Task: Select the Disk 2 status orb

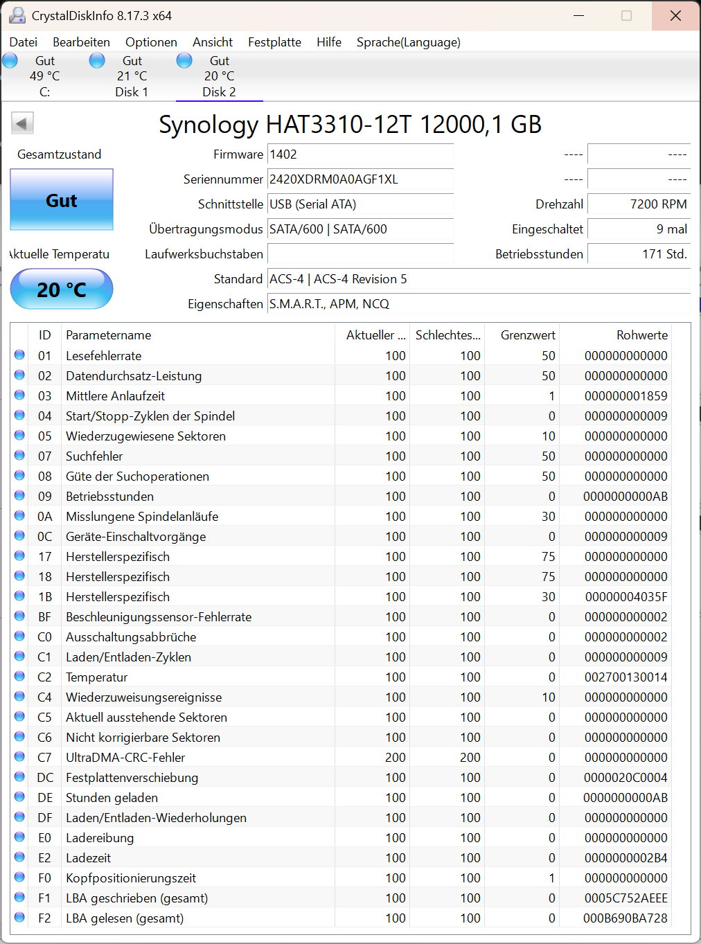Action: coord(184,61)
